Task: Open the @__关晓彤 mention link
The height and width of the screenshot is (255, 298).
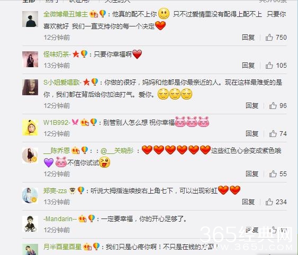Action: [117, 151]
